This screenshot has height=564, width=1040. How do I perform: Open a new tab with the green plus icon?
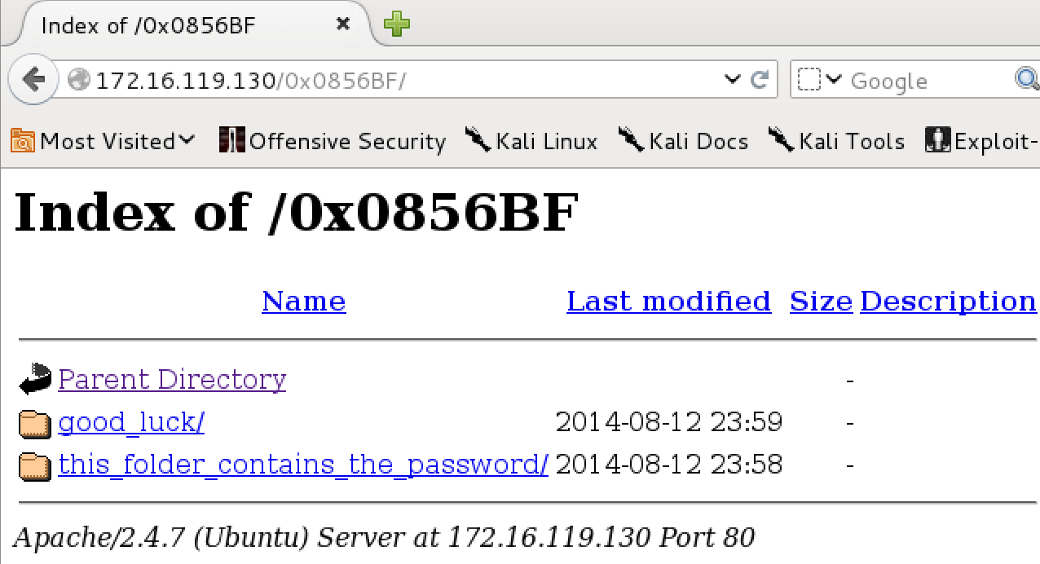[397, 24]
